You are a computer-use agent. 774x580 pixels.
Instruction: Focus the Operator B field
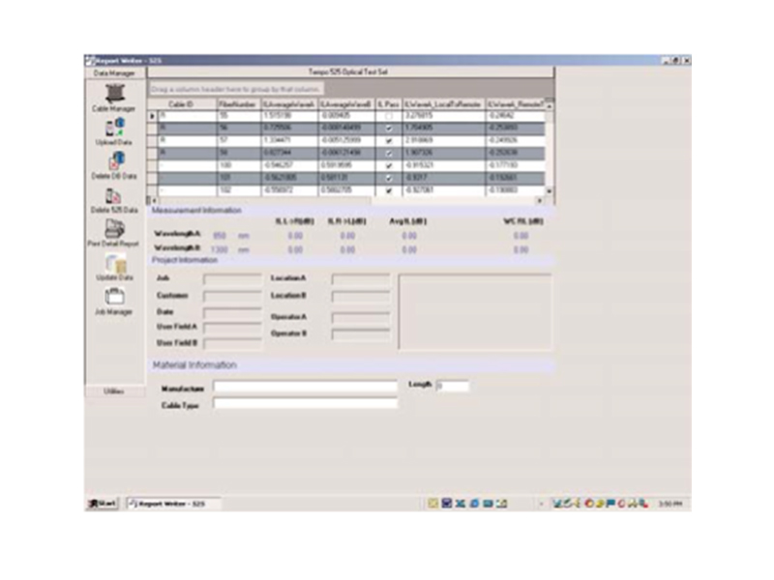click(x=361, y=333)
